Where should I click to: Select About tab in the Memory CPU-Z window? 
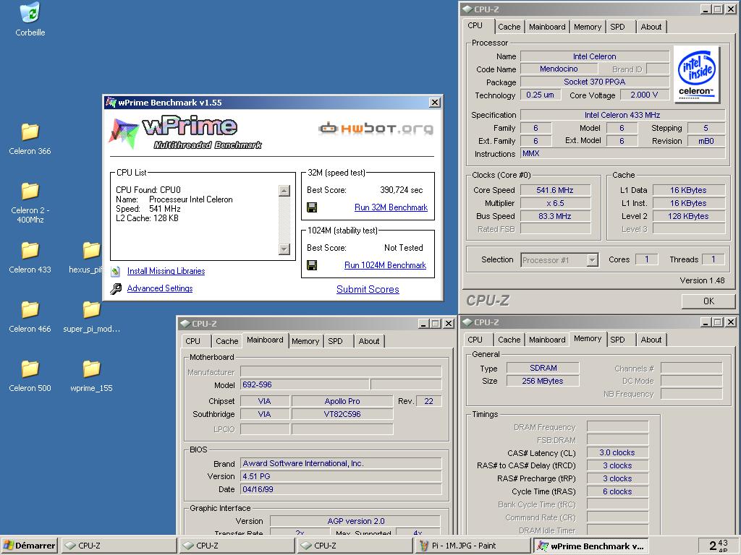pyautogui.click(x=651, y=340)
